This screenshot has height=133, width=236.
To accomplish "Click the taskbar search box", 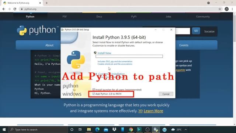I will coord(38,130).
